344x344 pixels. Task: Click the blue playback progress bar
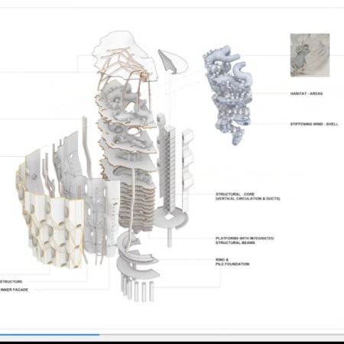(50, 335)
